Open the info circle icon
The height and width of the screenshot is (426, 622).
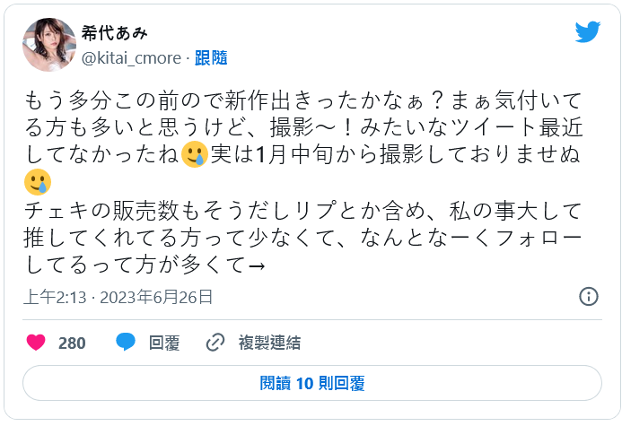(x=589, y=297)
